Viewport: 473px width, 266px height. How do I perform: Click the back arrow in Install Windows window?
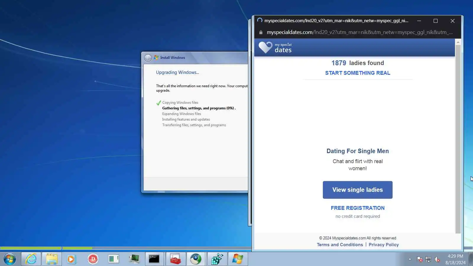pyautogui.click(x=148, y=58)
